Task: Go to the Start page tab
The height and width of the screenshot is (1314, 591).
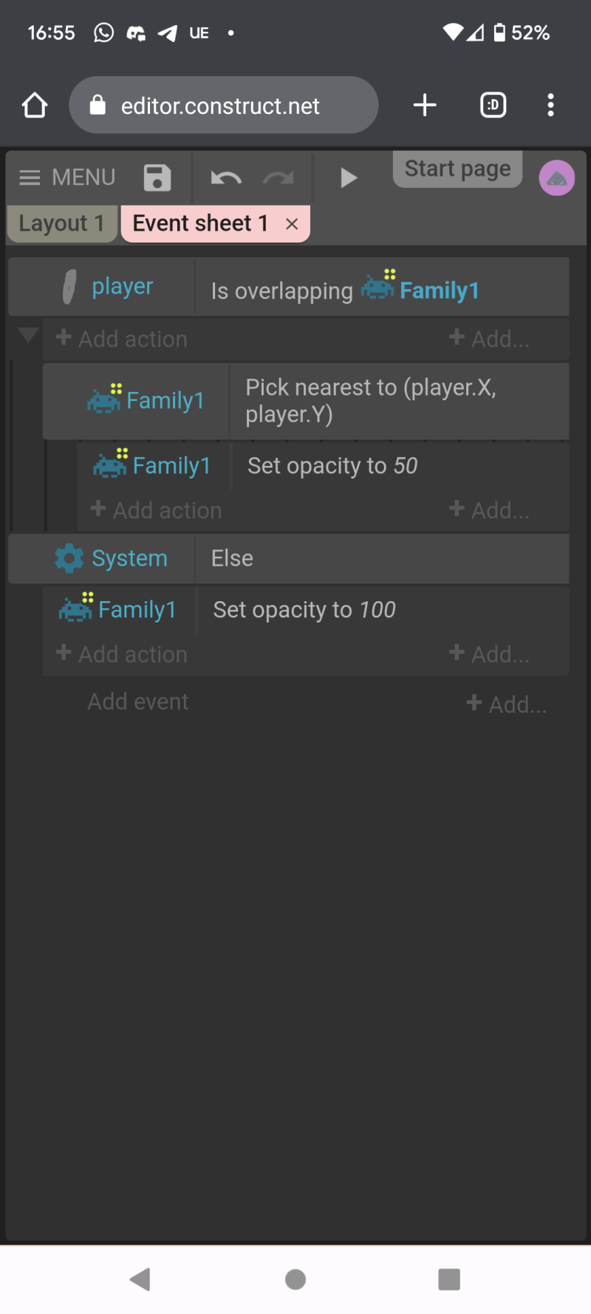Action: click(x=458, y=169)
